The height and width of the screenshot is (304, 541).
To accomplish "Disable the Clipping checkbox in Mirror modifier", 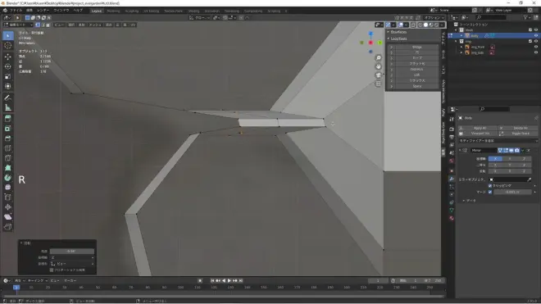I will click(x=490, y=186).
